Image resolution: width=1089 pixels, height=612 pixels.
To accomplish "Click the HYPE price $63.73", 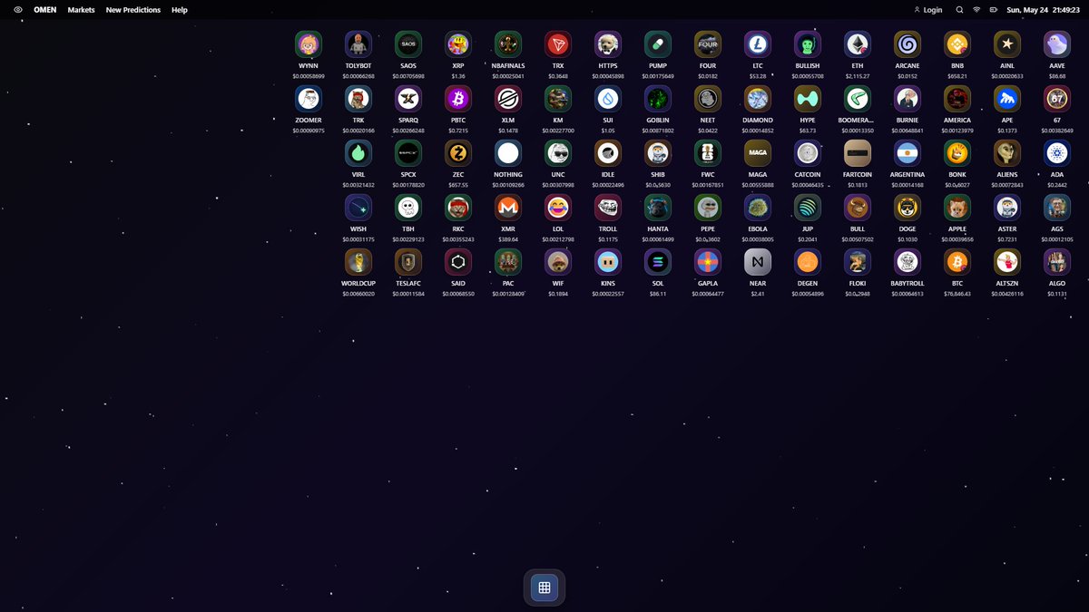I will tap(808, 131).
